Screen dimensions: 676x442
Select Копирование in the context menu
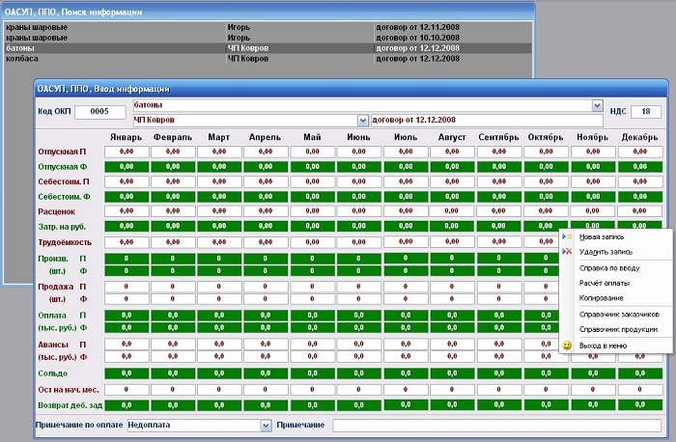[601, 298]
